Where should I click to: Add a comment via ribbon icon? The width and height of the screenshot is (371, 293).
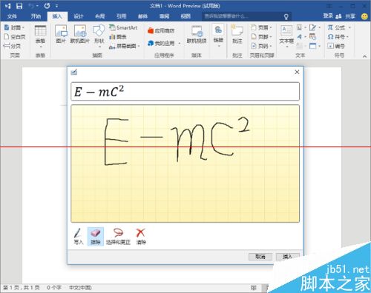(237, 34)
